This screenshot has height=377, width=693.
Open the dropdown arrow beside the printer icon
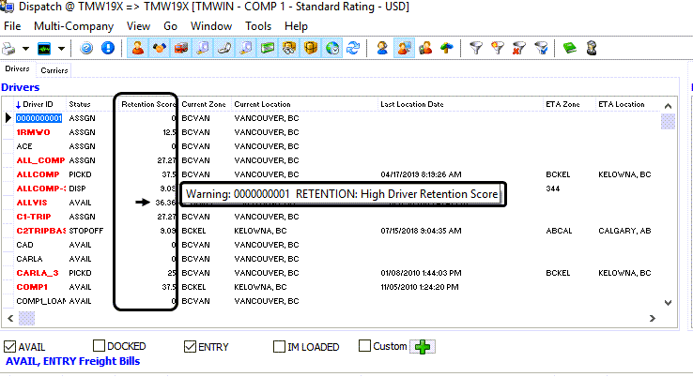25,49
